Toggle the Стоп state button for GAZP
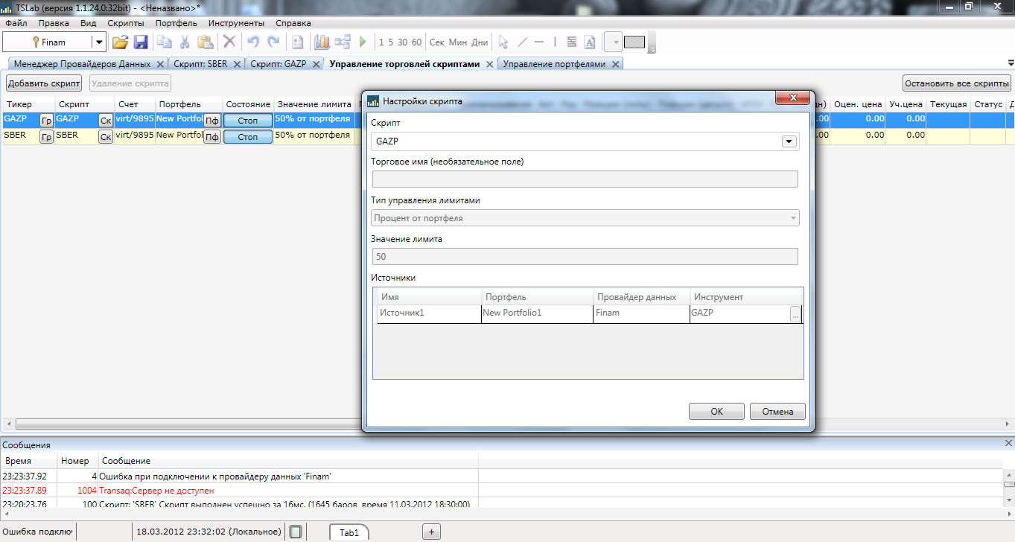Viewport: 1015px width, 542px height. click(x=247, y=119)
